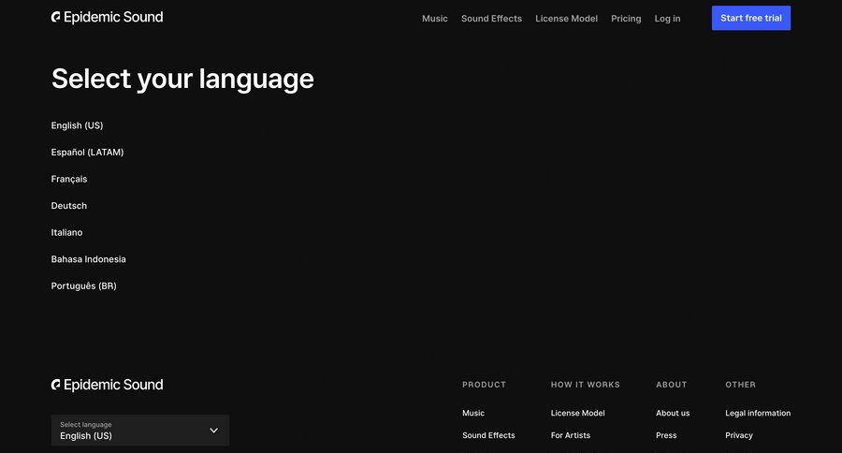
Task: Open the Music nav item
Action: point(434,19)
